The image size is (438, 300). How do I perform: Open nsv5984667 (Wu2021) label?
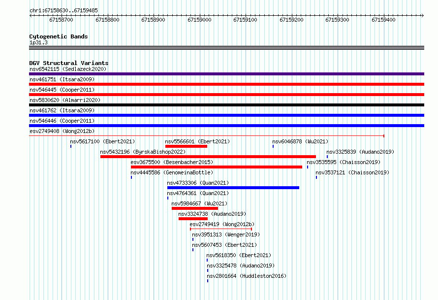click(x=199, y=203)
